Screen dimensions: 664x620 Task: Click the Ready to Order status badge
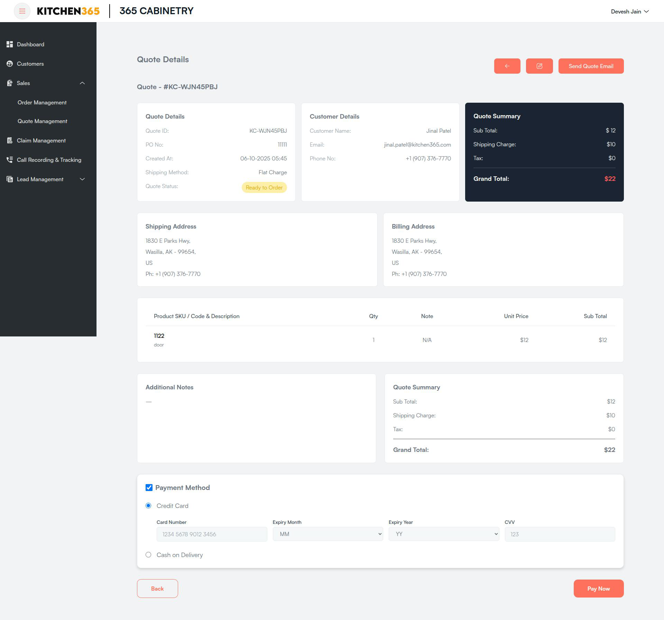264,187
